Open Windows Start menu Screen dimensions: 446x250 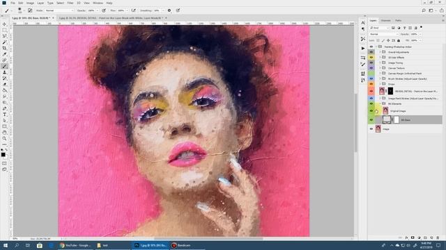click(x=5, y=245)
